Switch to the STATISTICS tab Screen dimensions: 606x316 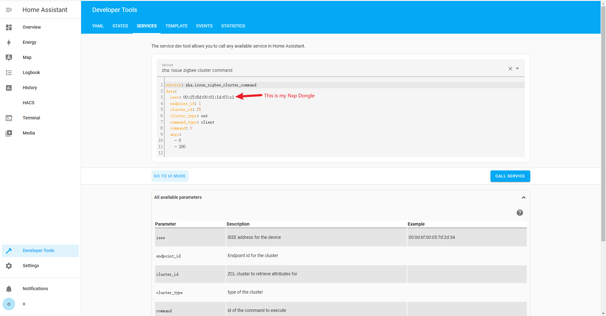[x=233, y=26]
